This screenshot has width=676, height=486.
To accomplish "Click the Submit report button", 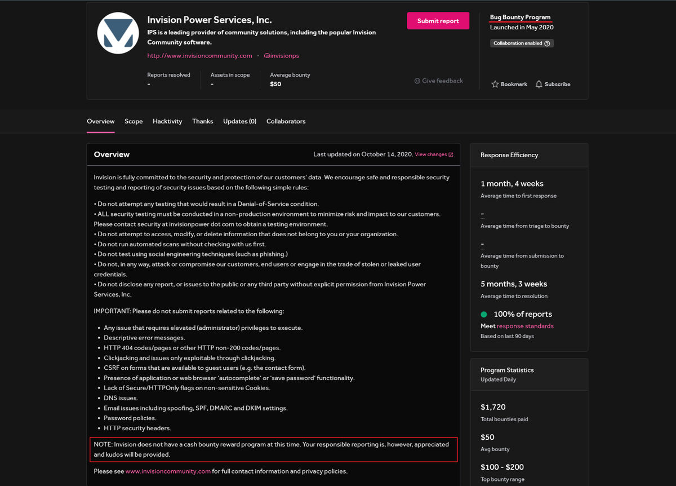I will point(438,21).
